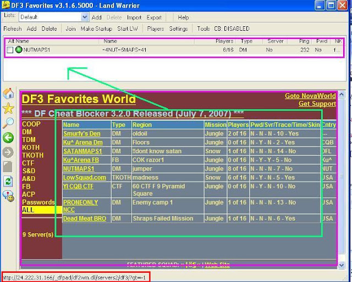
Task: Go back using the green arrow icon
Action: pyautogui.click(x=8, y=138)
